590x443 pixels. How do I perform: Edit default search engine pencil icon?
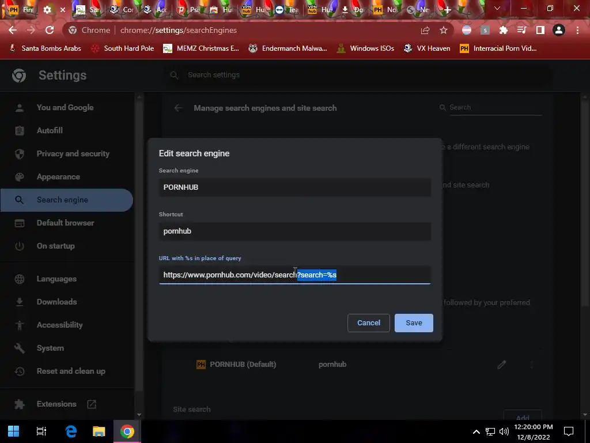[502, 365]
